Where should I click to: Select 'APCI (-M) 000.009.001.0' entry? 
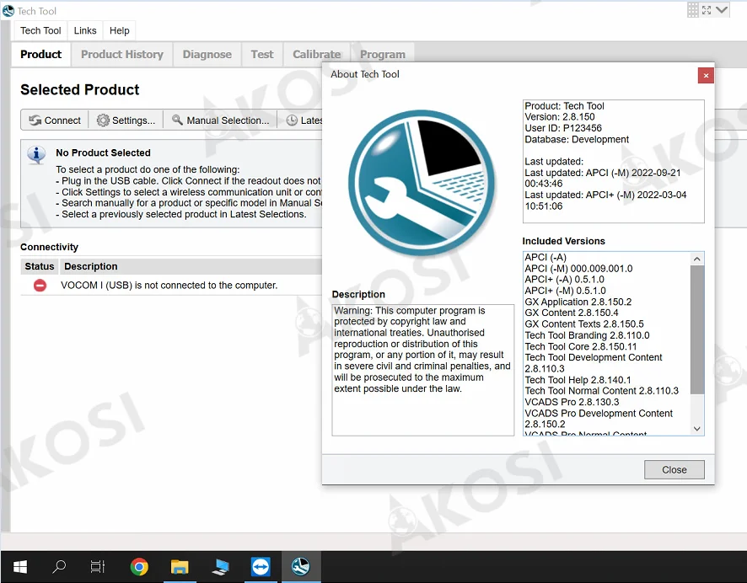coord(578,269)
